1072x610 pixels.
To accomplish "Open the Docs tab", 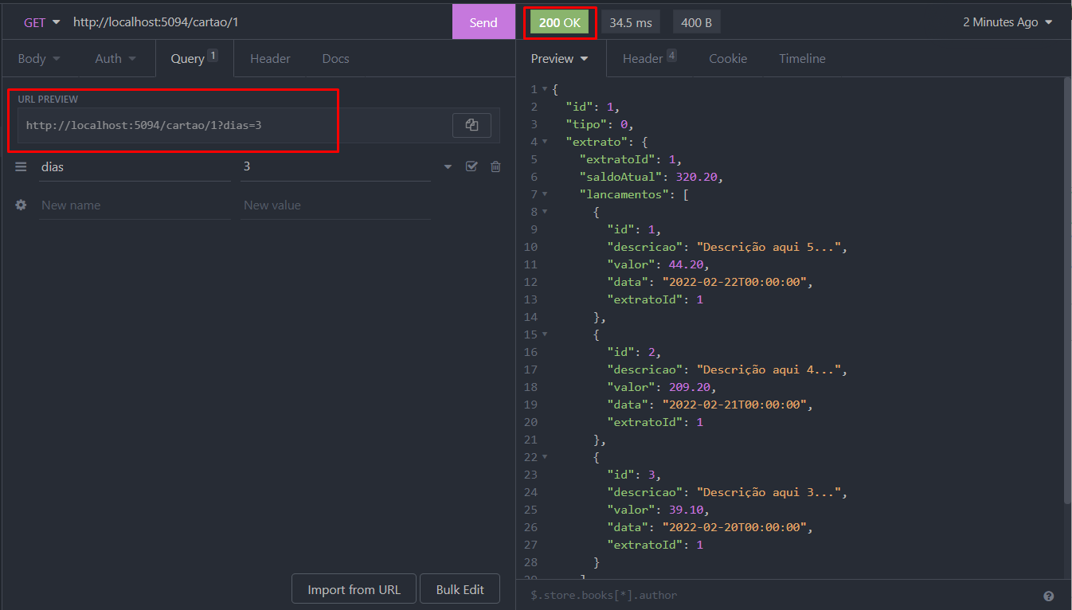I will point(335,58).
